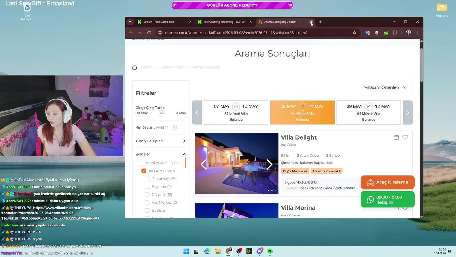
Task: Close the Just Chatting Streaming tab
Action: [250, 22]
